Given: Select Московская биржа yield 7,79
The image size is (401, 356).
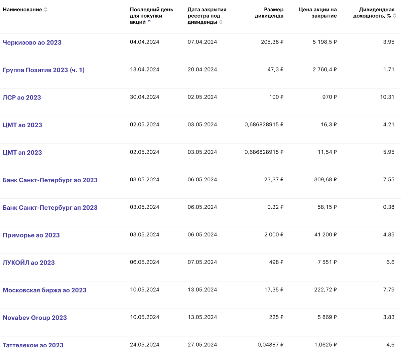Looking at the screenshot, I should point(389,290).
